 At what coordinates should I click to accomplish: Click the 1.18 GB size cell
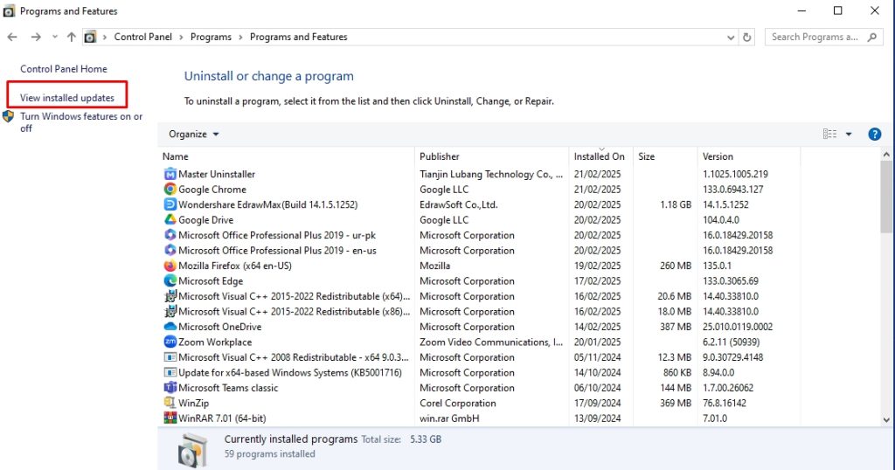pyautogui.click(x=676, y=204)
